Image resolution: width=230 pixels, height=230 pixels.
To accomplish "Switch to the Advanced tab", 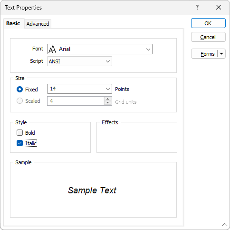I will [38, 24].
